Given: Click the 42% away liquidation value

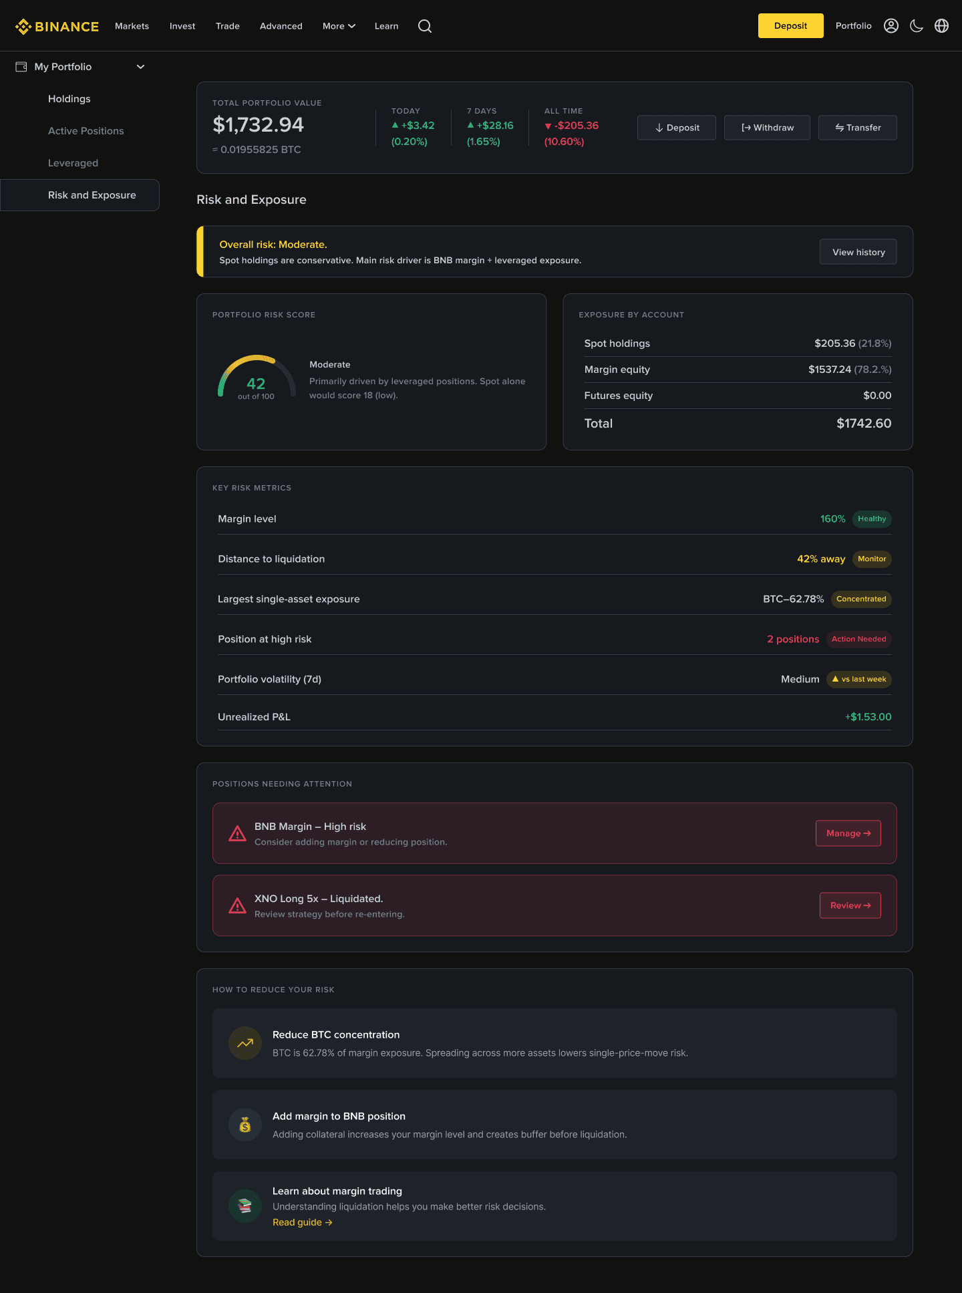Looking at the screenshot, I should point(821,559).
